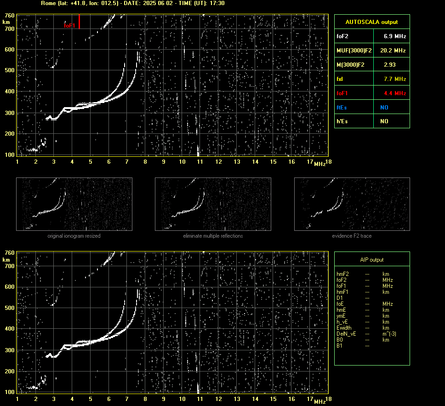Click the red 'foF1' label on top ionogram
Viewport: 445px width, 406px height.
(x=69, y=26)
